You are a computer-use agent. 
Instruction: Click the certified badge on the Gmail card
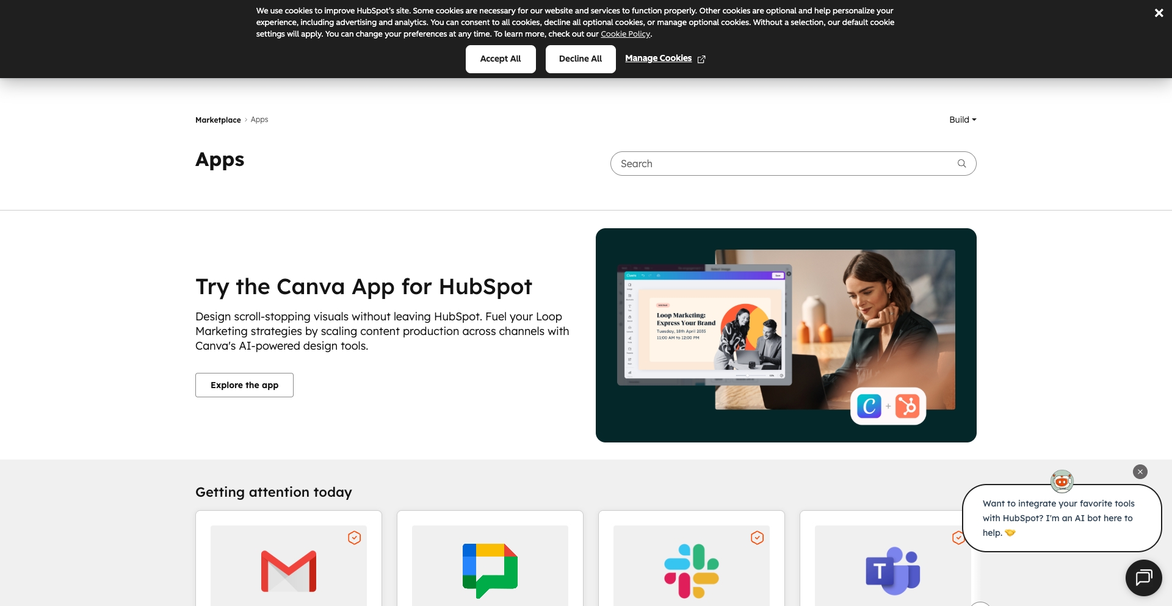(x=354, y=538)
